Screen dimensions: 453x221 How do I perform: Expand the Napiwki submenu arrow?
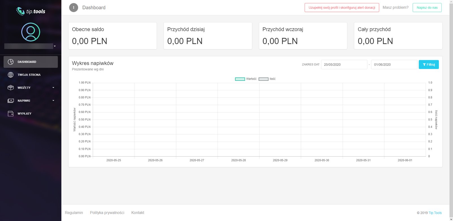[53, 101]
